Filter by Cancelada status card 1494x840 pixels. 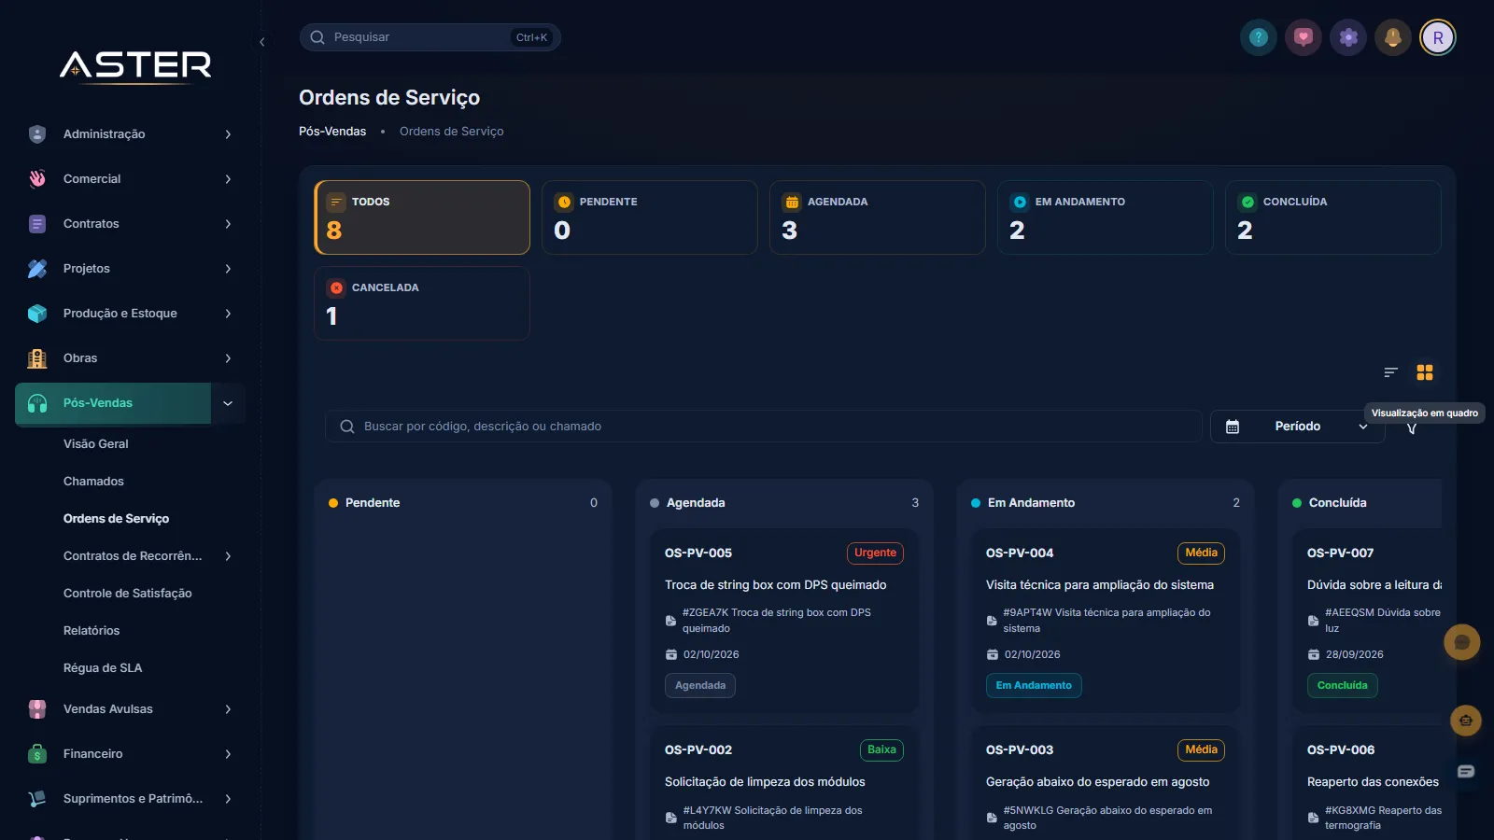click(x=422, y=303)
